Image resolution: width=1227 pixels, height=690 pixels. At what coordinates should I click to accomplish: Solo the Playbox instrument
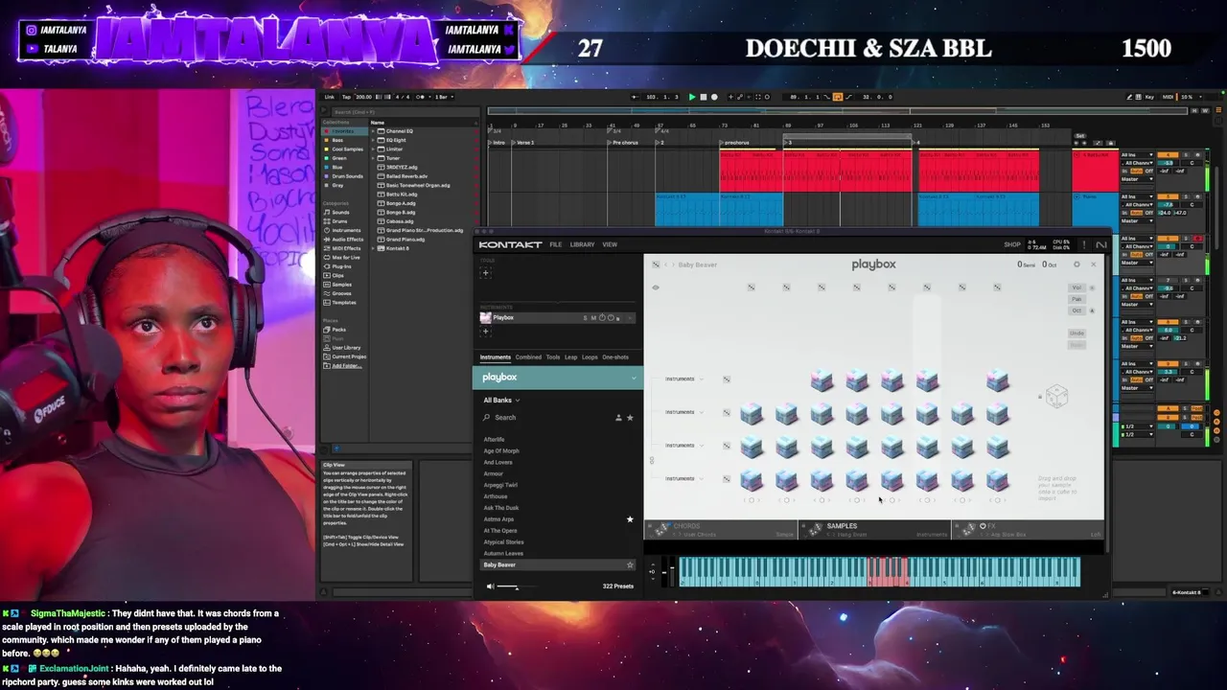click(585, 317)
